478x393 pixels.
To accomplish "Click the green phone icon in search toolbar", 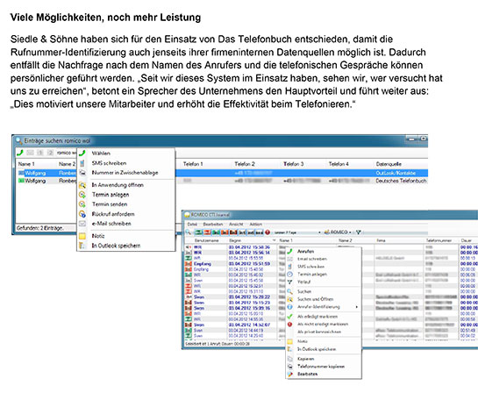I will (20, 153).
